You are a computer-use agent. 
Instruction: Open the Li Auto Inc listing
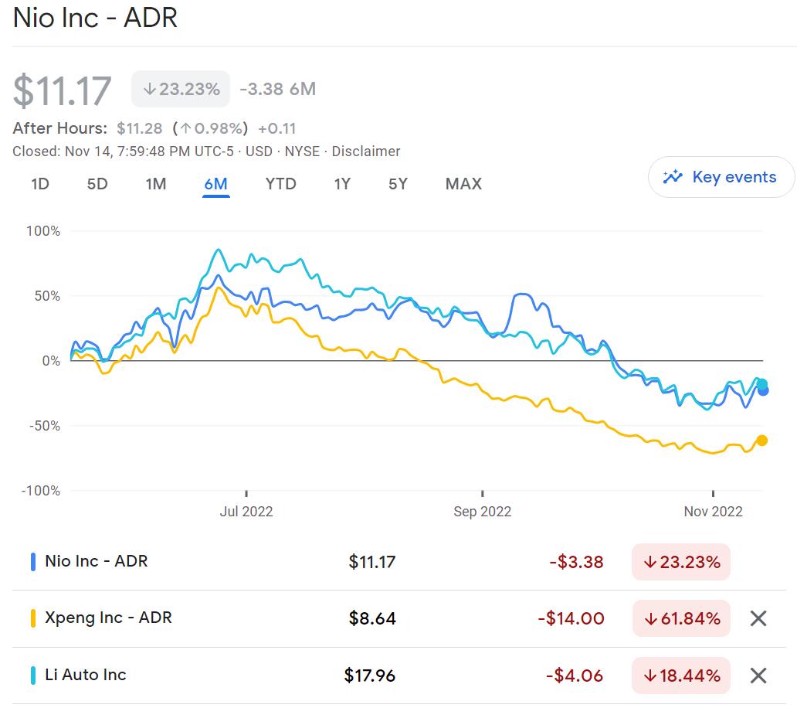click(85, 675)
